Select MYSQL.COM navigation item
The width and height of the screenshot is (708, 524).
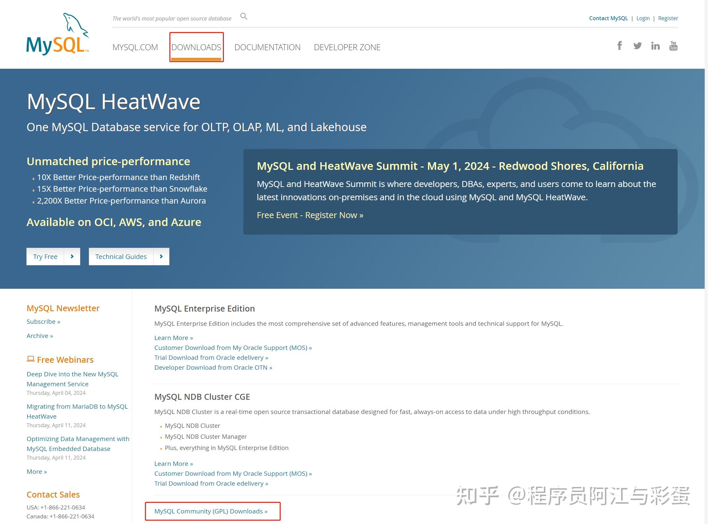[135, 47]
